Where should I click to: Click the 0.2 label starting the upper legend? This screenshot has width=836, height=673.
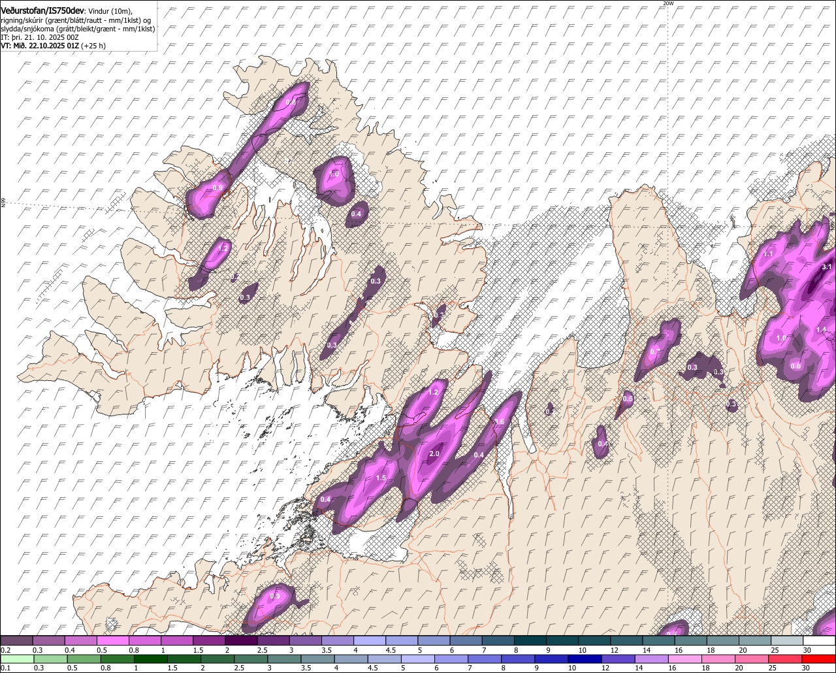point(5,650)
